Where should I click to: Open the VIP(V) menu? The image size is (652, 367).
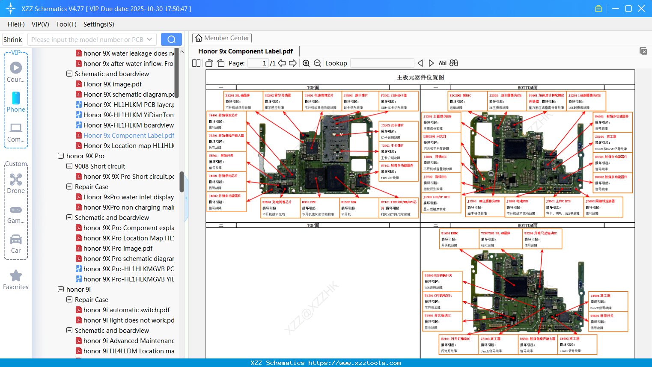[x=40, y=24]
